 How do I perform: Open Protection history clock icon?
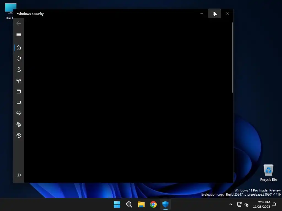tap(19, 135)
